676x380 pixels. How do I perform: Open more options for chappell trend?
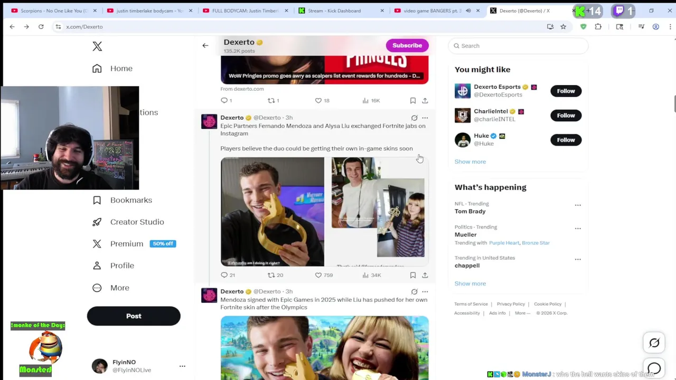coord(578,259)
